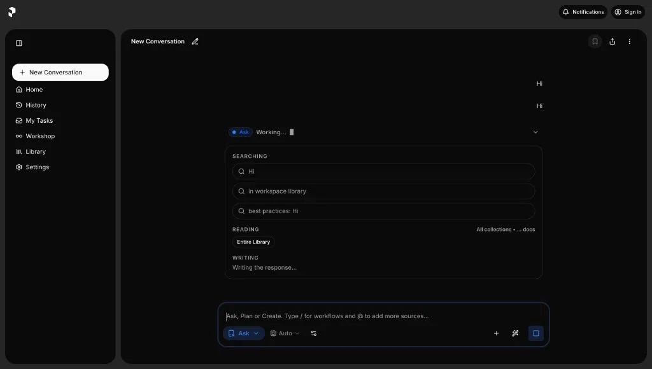The height and width of the screenshot is (369, 652).
Task: Click the pencil icon to rename conversation
Action: [195, 41]
